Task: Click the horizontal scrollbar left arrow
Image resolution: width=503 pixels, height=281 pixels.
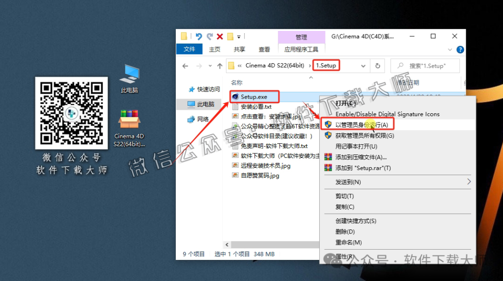Action: 227,245
